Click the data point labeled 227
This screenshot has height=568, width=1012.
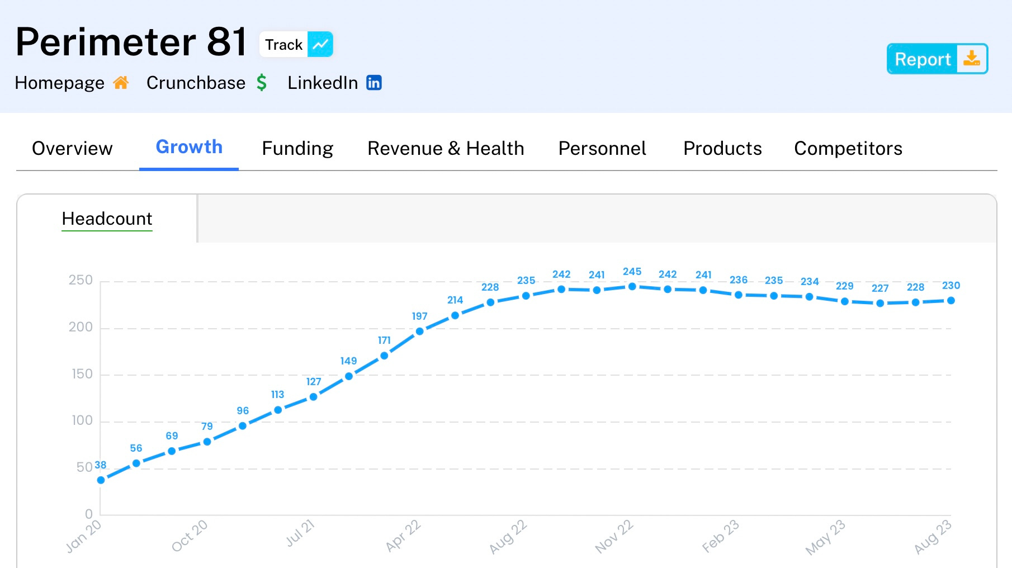(x=881, y=303)
